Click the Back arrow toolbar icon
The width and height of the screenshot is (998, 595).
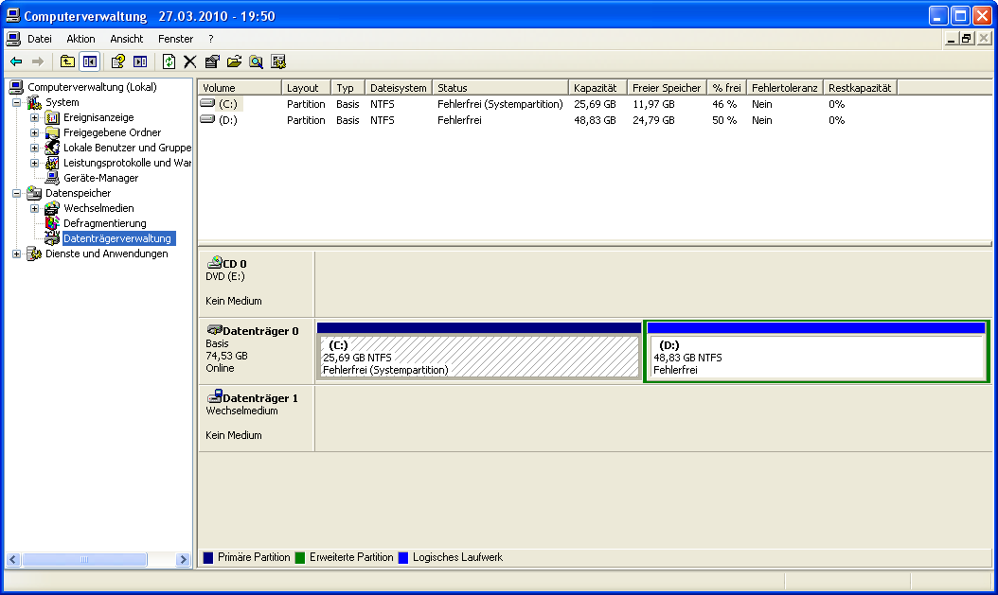pos(16,61)
